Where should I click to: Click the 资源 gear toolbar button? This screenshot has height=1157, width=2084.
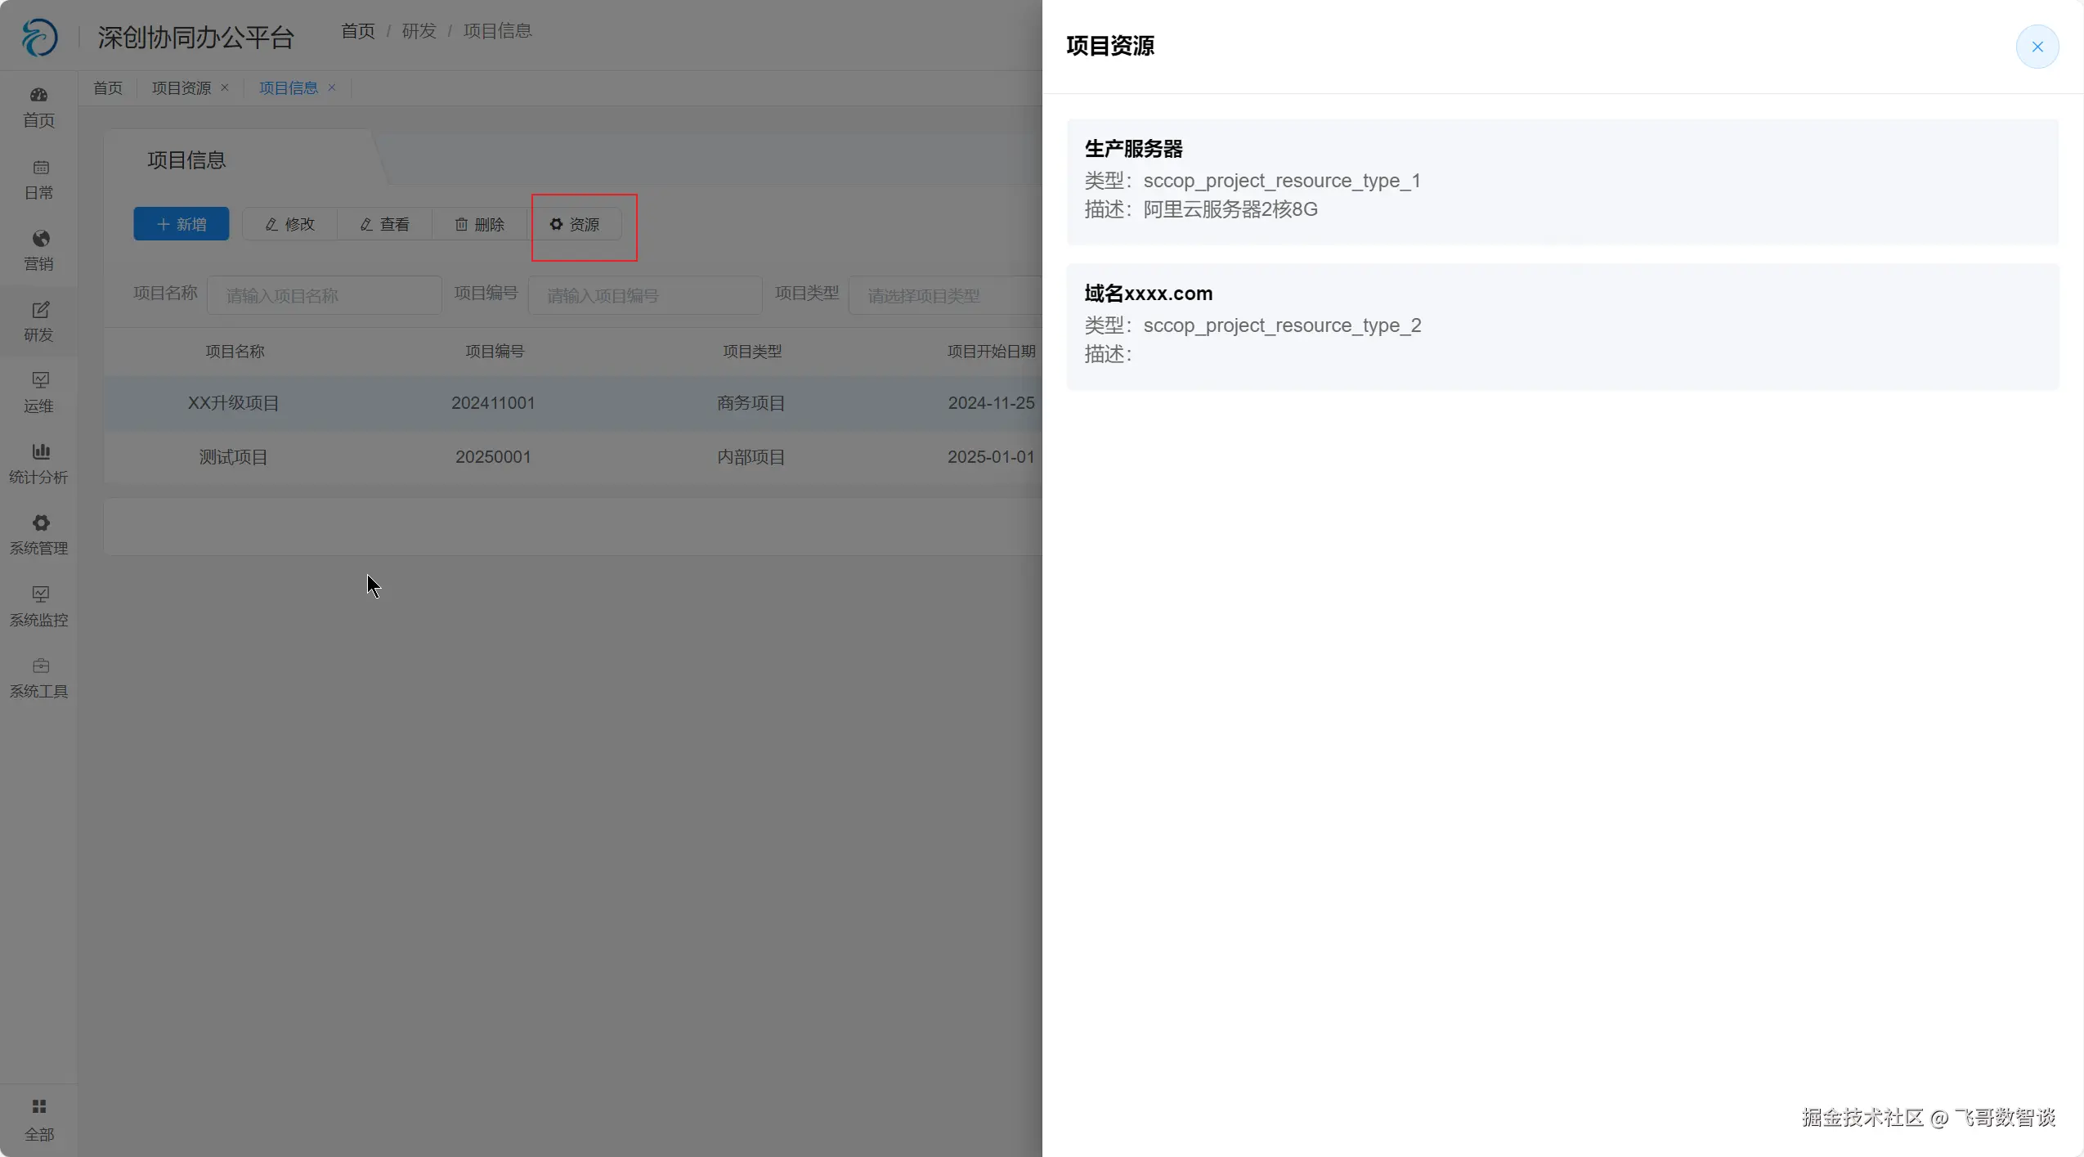click(x=575, y=224)
